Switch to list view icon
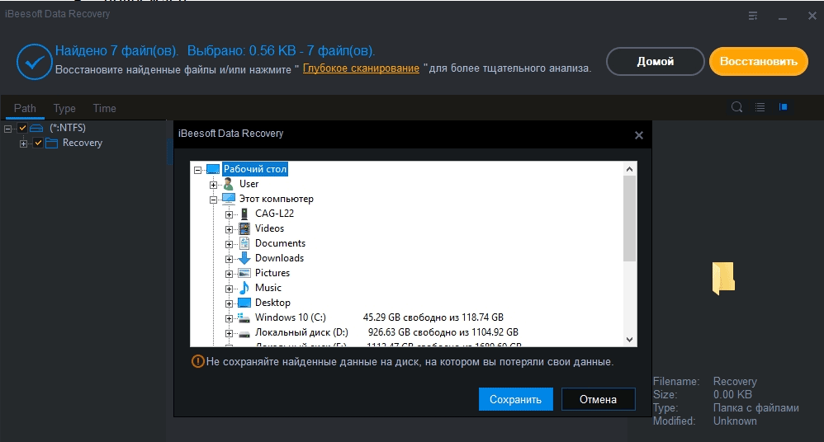 760,107
